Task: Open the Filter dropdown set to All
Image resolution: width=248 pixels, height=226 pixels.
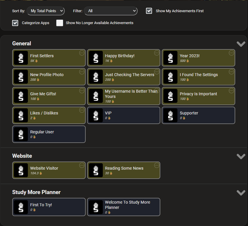Action: [111, 11]
